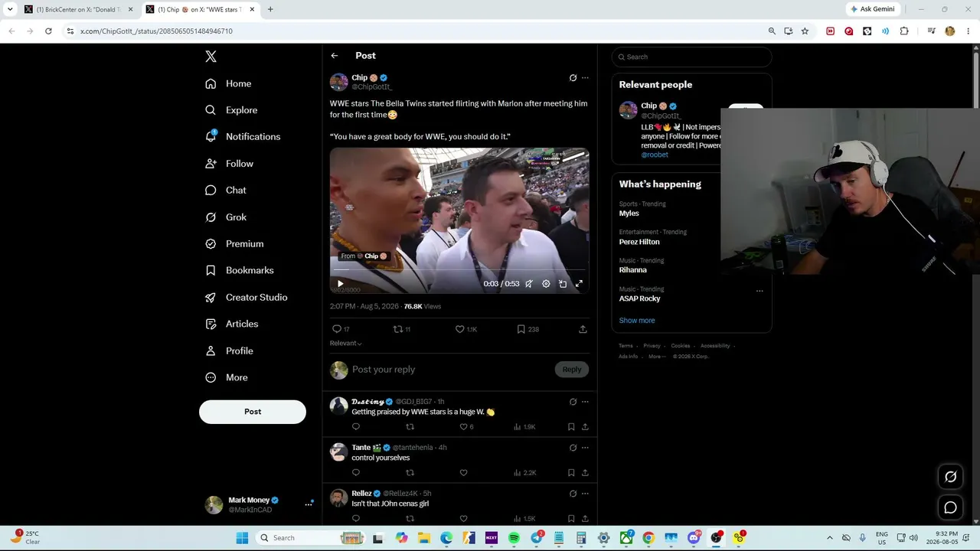Open the Perez Hilton trending topic
Screen dimensions: 980x551
click(x=639, y=242)
